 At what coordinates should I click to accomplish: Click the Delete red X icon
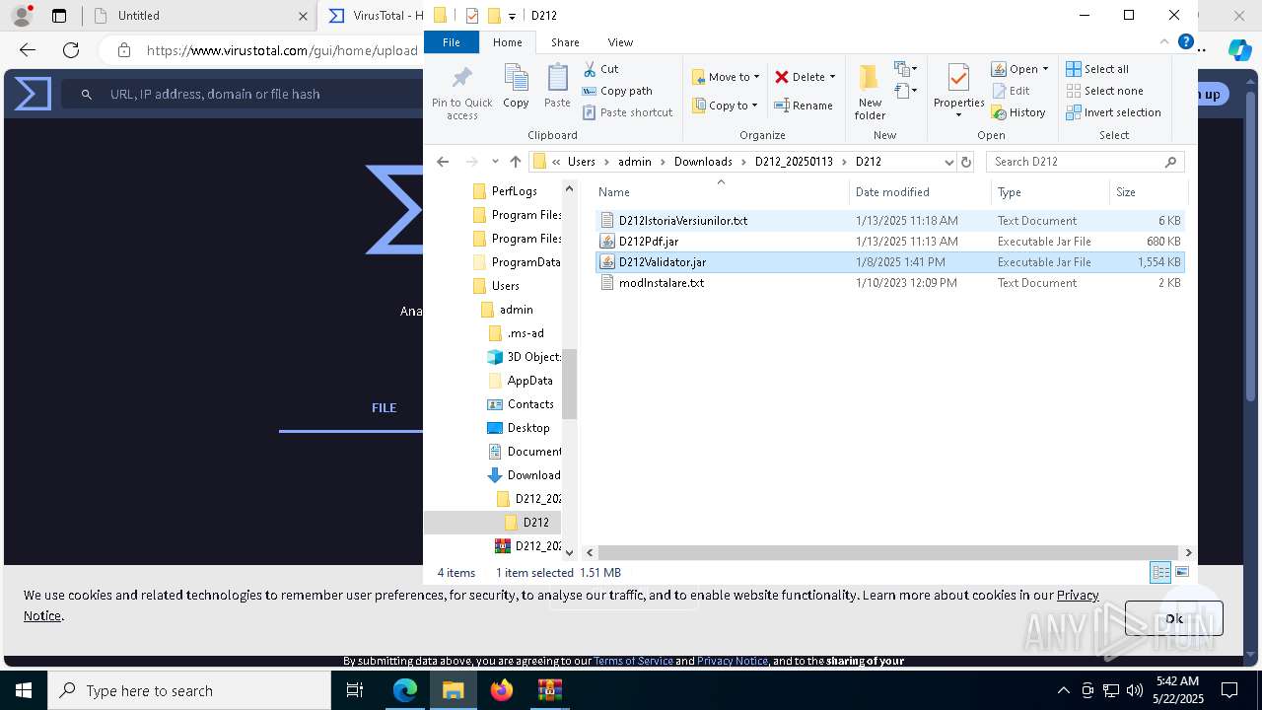(782, 77)
